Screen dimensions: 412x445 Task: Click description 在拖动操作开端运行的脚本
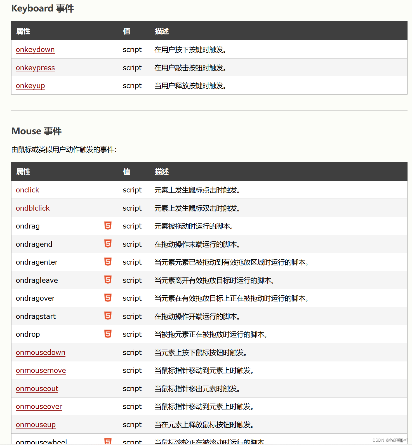197,316
